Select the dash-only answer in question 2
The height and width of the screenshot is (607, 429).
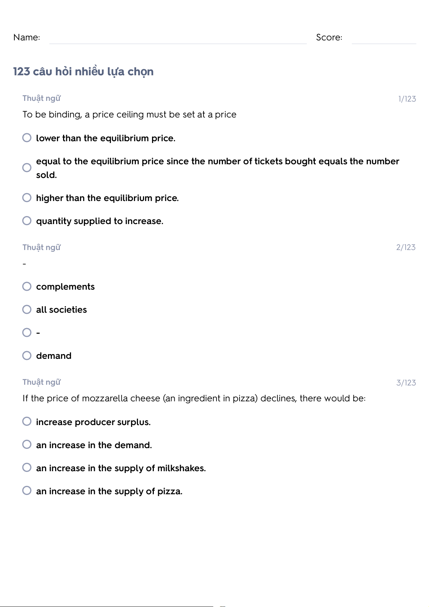coord(27,332)
